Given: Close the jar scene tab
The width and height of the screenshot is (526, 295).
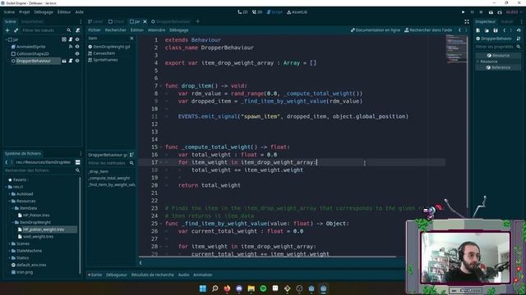Looking at the screenshot, I should [x=145, y=21].
